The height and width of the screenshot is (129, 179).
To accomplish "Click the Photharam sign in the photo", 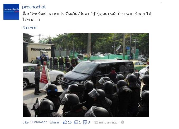I will coord(41,49).
